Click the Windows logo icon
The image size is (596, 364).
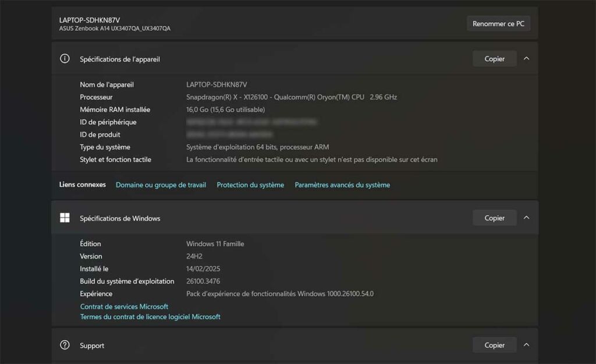pos(65,218)
